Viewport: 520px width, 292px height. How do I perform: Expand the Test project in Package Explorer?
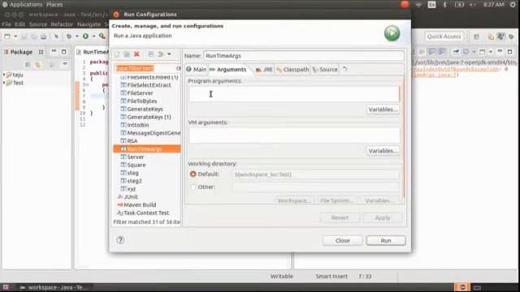(x=4, y=83)
